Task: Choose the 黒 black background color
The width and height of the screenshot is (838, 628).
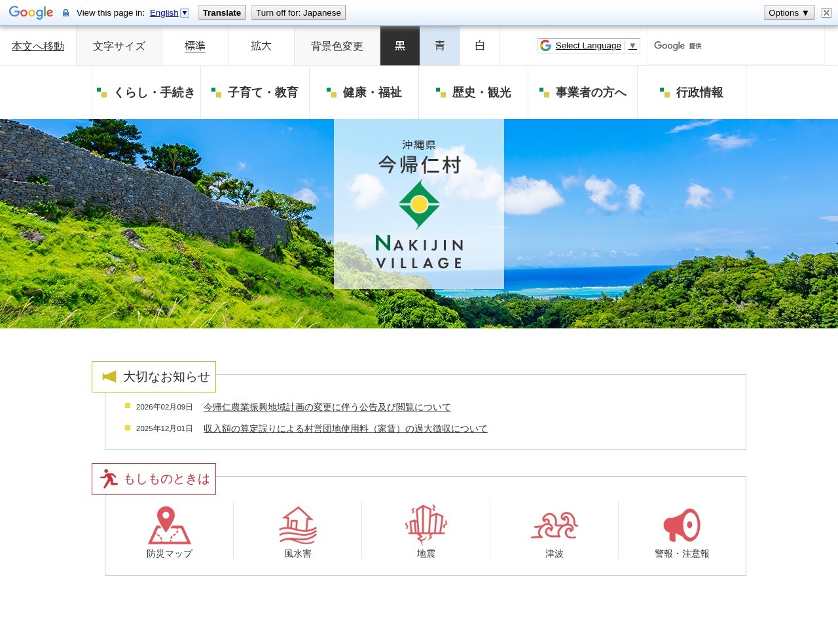Action: pyautogui.click(x=400, y=46)
